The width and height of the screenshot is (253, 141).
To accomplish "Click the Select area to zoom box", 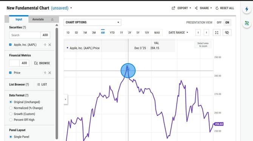I will tap(203, 45).
